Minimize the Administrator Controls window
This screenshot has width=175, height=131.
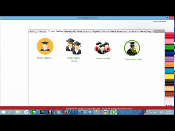[x=164, y=18]
